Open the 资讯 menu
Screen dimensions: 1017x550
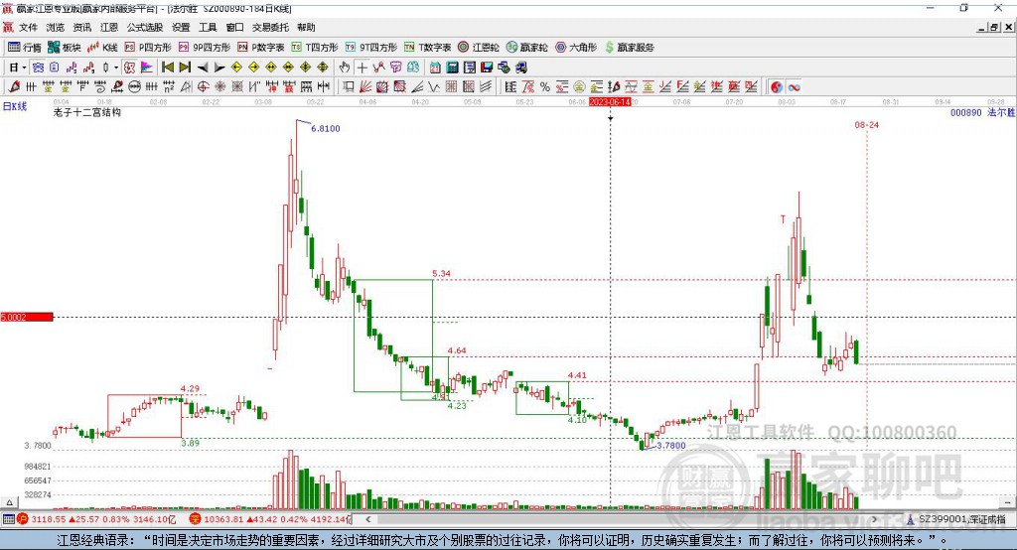[81, 27]
